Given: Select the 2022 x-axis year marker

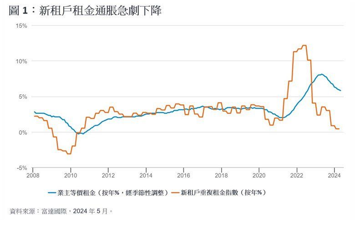Looking at the screenshot, I should [x=297, y=175].
